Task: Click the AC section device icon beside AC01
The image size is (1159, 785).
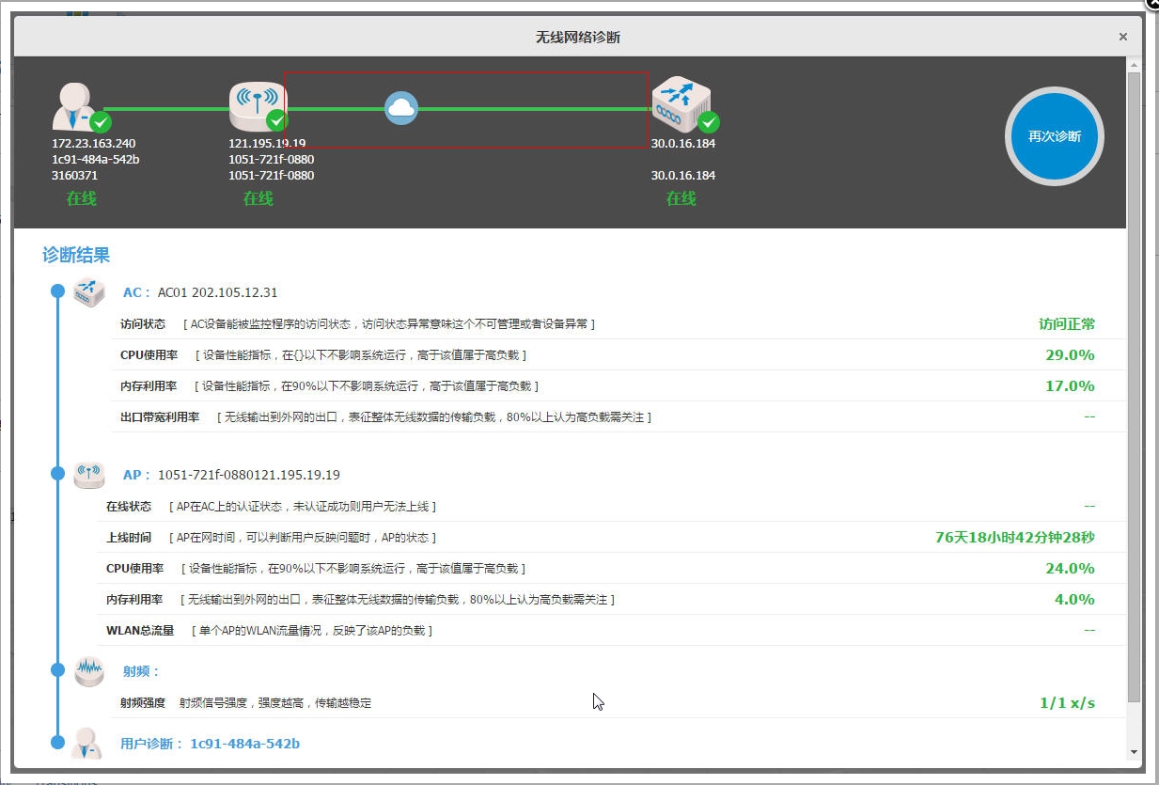Action: [89, 291]
